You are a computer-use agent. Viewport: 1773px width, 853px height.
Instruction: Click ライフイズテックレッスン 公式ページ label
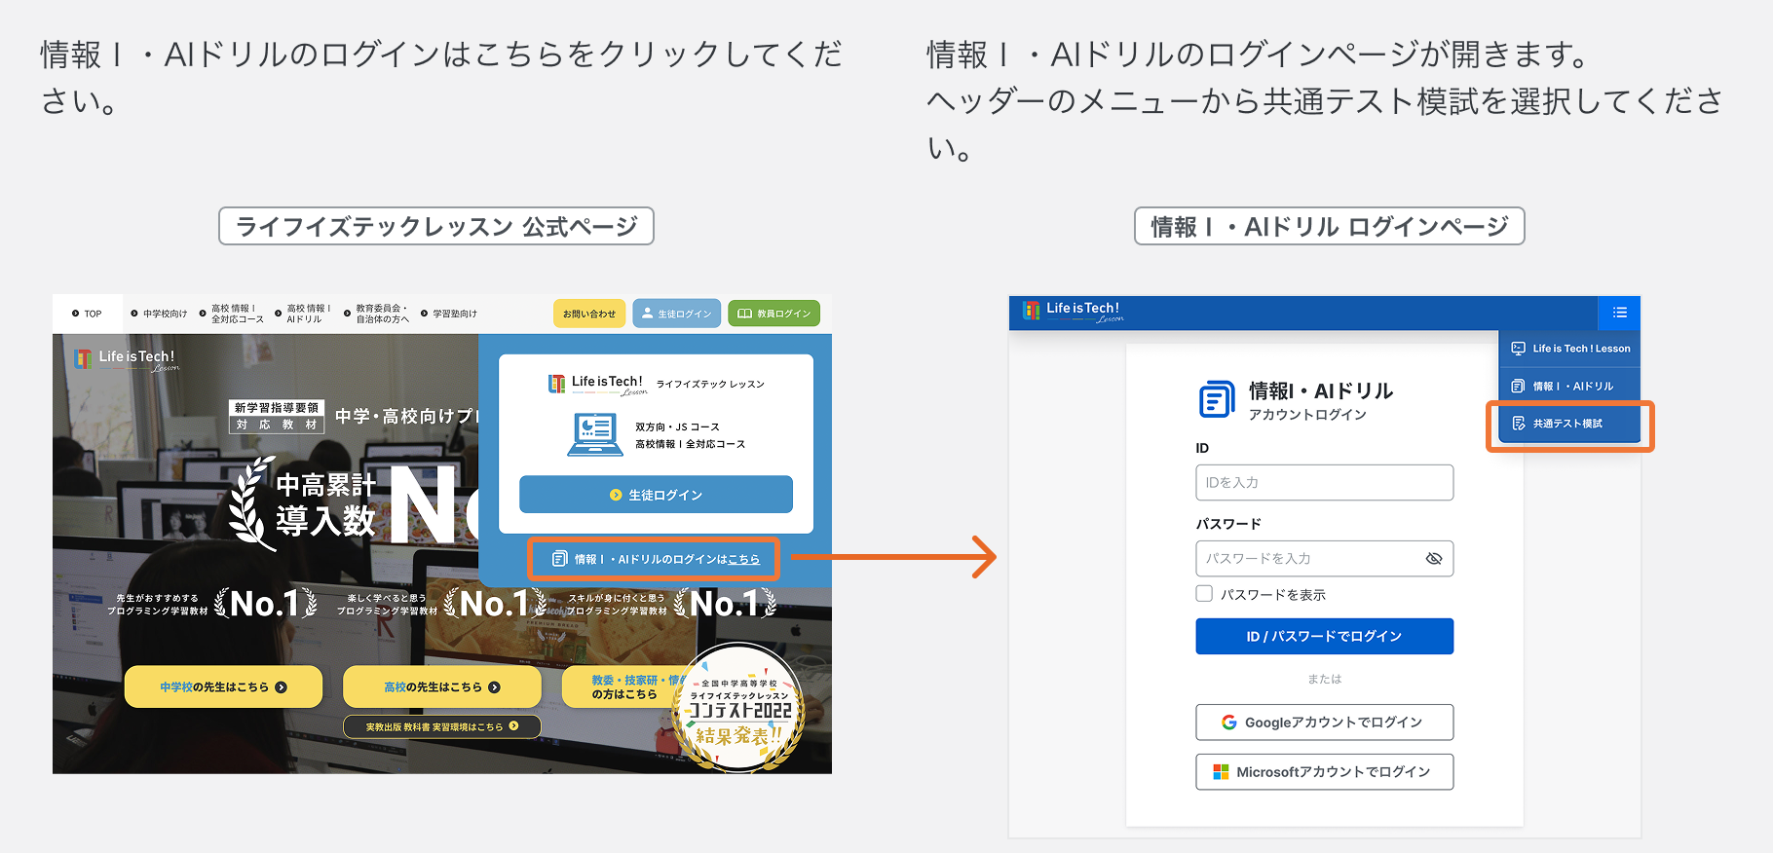[436, 226]
